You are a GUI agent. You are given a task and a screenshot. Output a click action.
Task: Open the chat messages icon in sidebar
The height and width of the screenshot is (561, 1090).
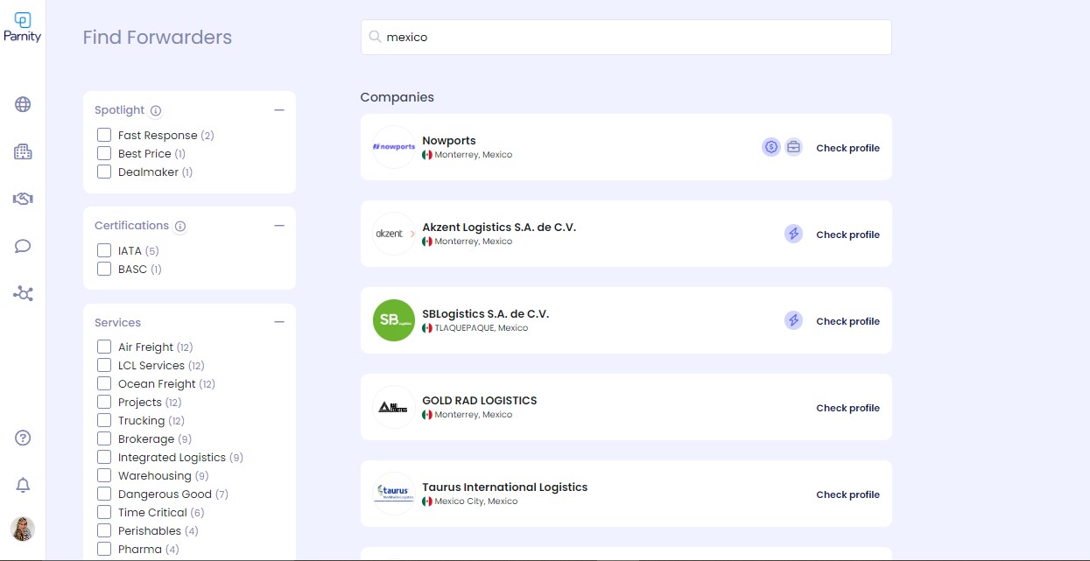click(x=23, y=246)
